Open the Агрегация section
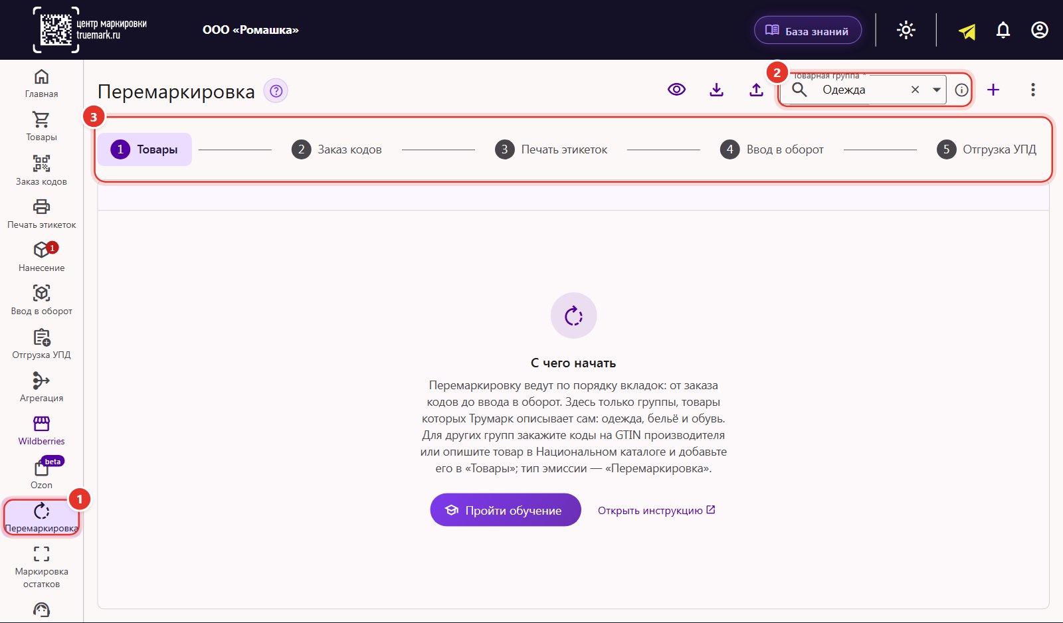Screen dimensions: 1063x623 [x=41, y=387]
